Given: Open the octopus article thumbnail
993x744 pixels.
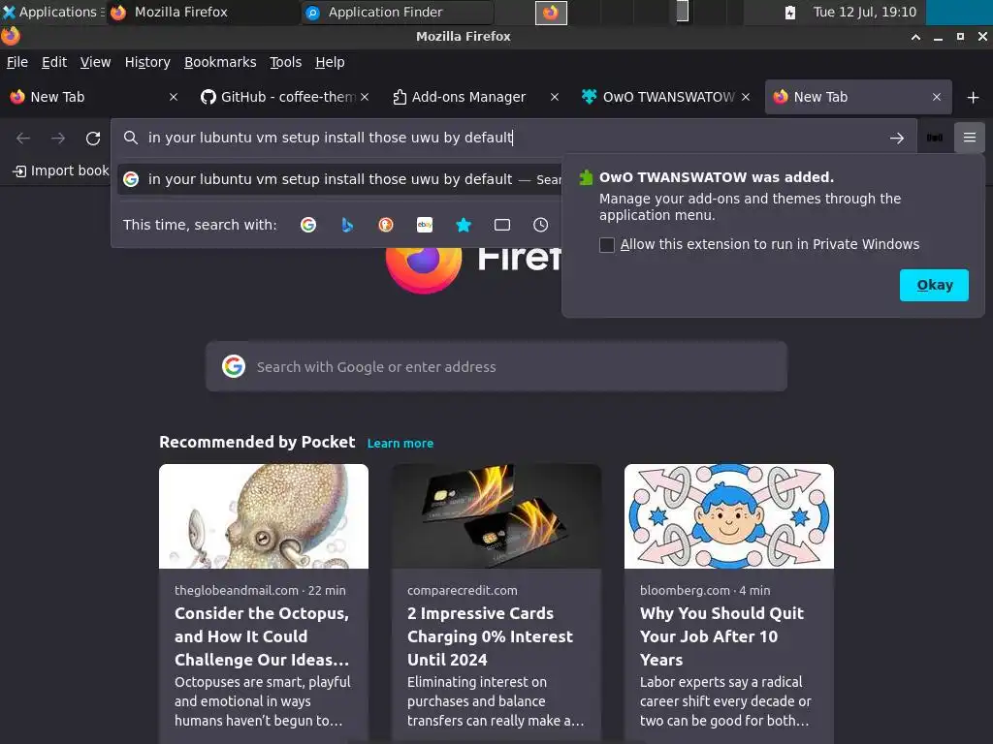Looking at the screenshot, I should tap(264, 516).
